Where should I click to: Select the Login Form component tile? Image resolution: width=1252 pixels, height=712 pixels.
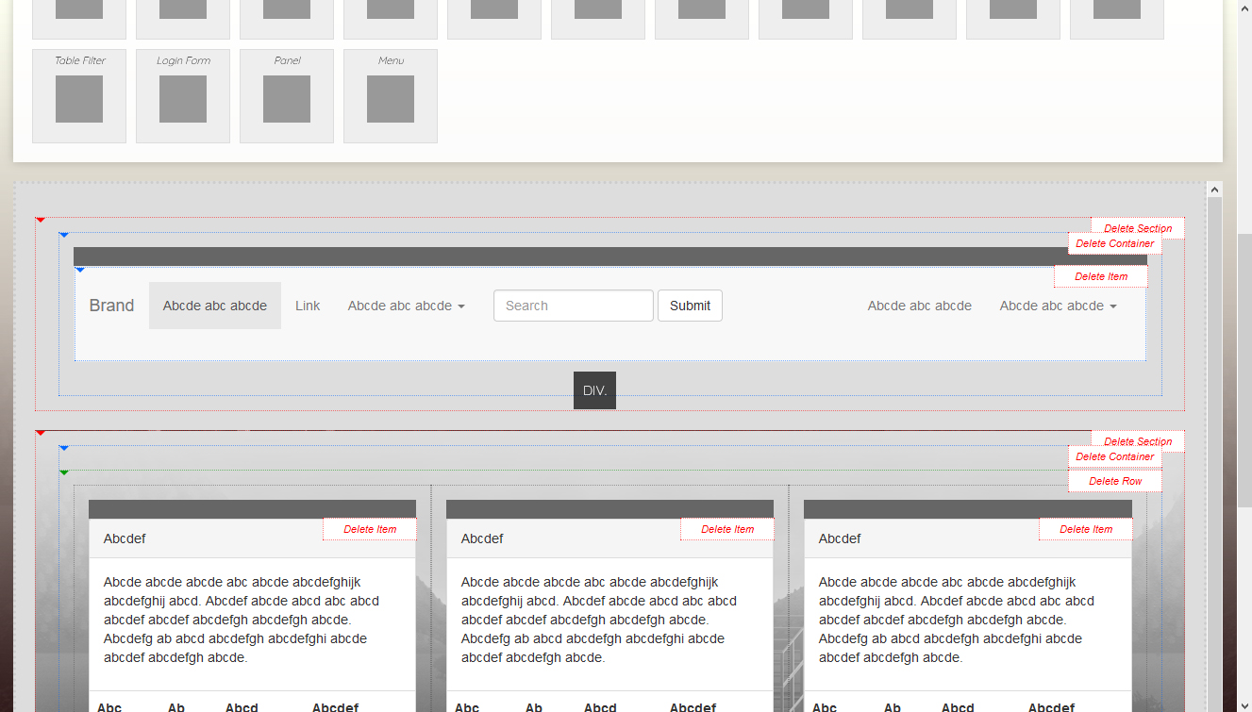(183, 96)
